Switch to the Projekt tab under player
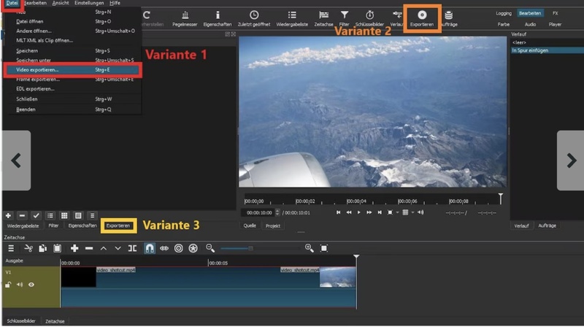Viewport: 584px width, 327px height. (273, 226)
